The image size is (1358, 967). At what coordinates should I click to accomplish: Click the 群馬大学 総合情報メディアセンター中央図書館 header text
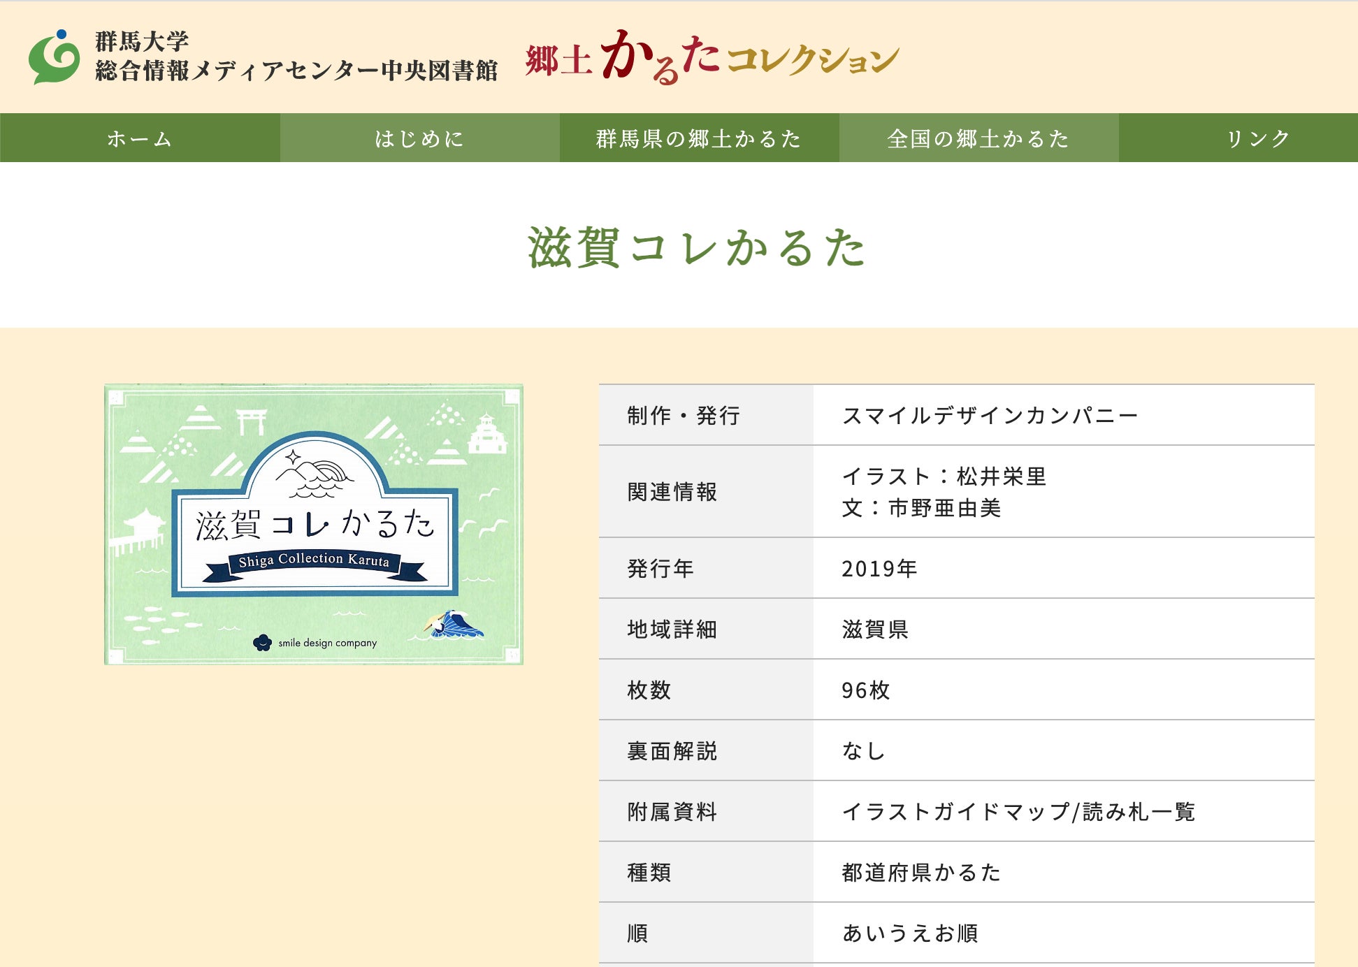pyautogui.click(x=296, y=56)
